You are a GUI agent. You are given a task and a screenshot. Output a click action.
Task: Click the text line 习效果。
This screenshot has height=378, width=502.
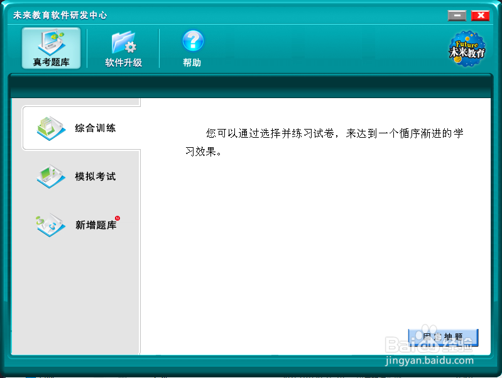tap(204, 152)
